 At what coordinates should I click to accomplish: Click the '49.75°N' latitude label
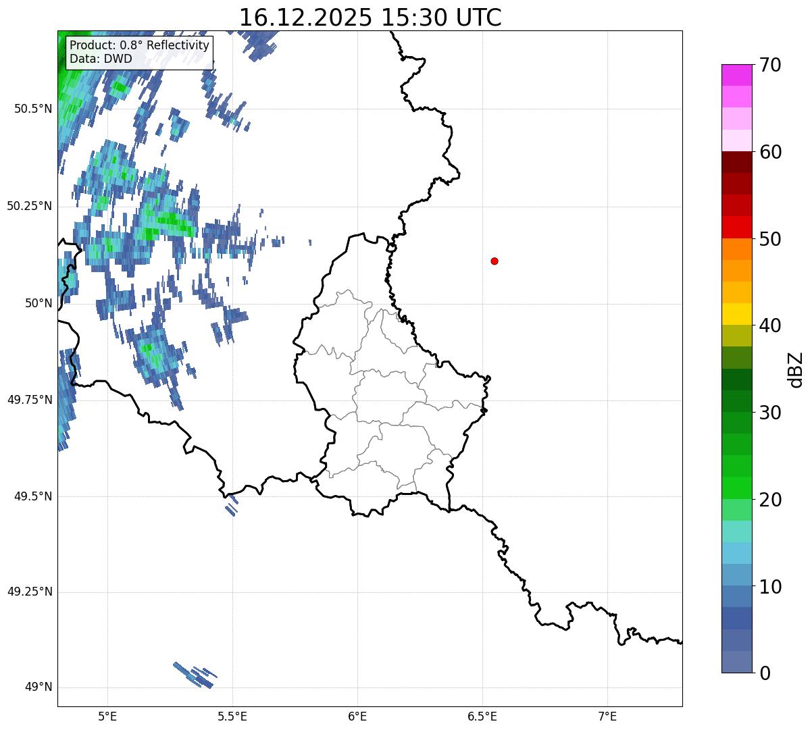(29, 400)
